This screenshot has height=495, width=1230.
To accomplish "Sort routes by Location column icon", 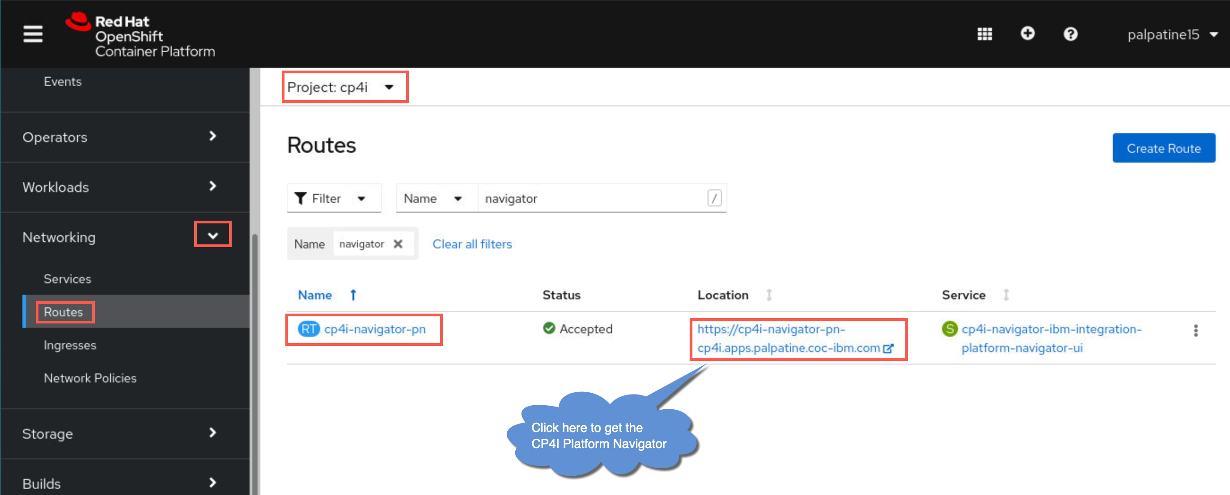I will pos(769,295).
